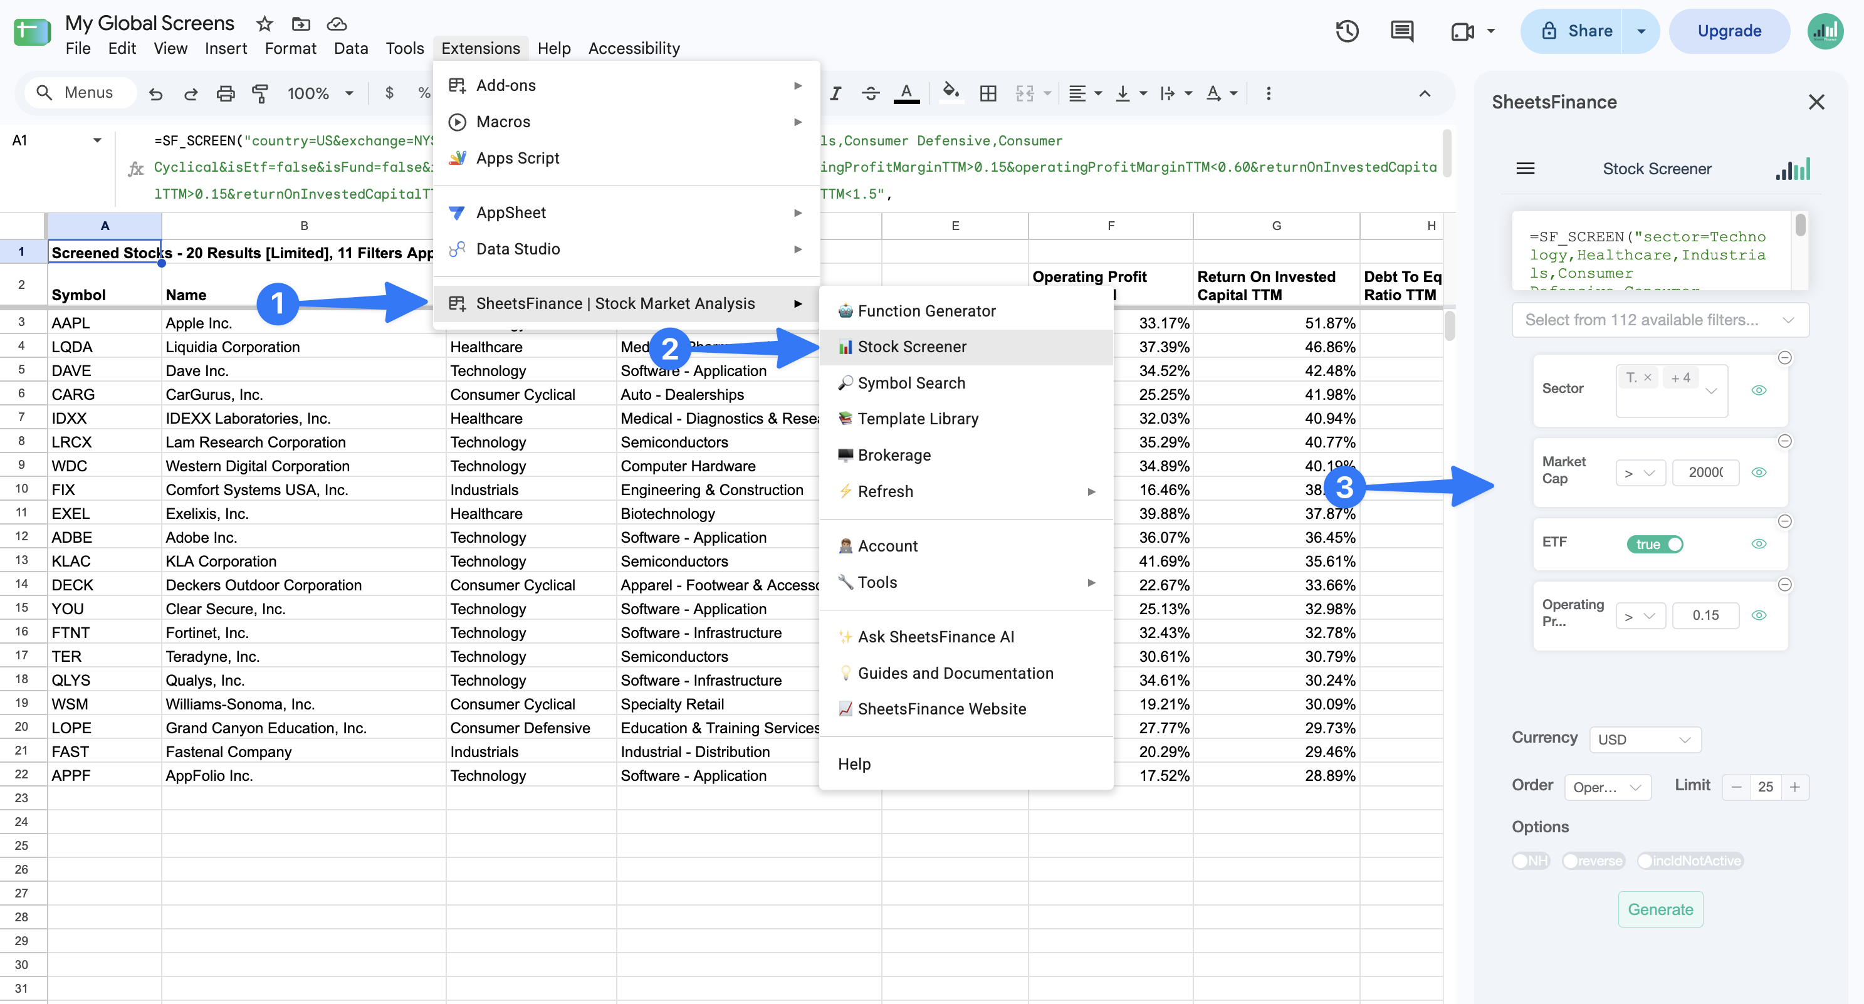1864x1004 pixels.
Task: Apply currency format with dollar icon
Action: tap(389, 93)
